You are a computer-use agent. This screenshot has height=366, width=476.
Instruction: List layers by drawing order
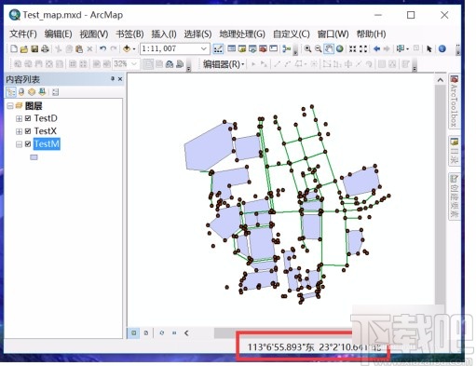[11, 92]
